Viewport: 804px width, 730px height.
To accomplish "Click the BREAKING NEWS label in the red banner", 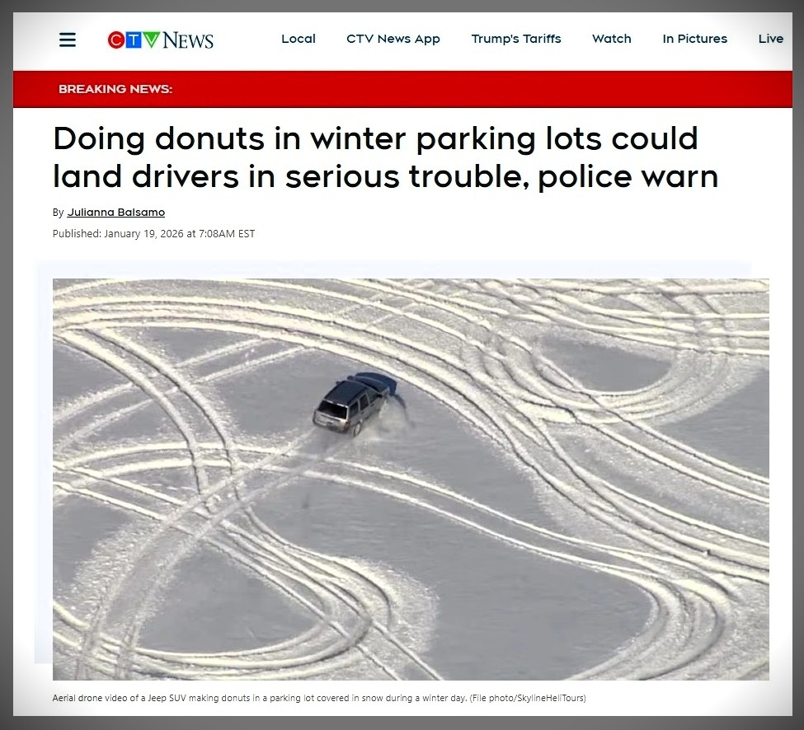I will 115,89.
